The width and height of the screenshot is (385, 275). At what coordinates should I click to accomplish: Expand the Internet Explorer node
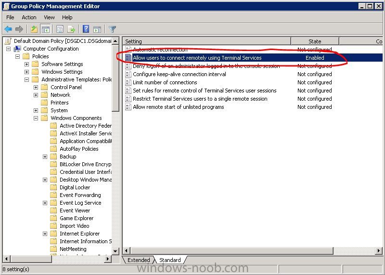point(45,234)
